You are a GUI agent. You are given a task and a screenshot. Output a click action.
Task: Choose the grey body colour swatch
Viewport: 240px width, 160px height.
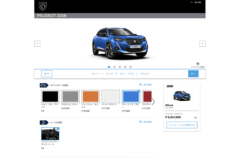70,96
